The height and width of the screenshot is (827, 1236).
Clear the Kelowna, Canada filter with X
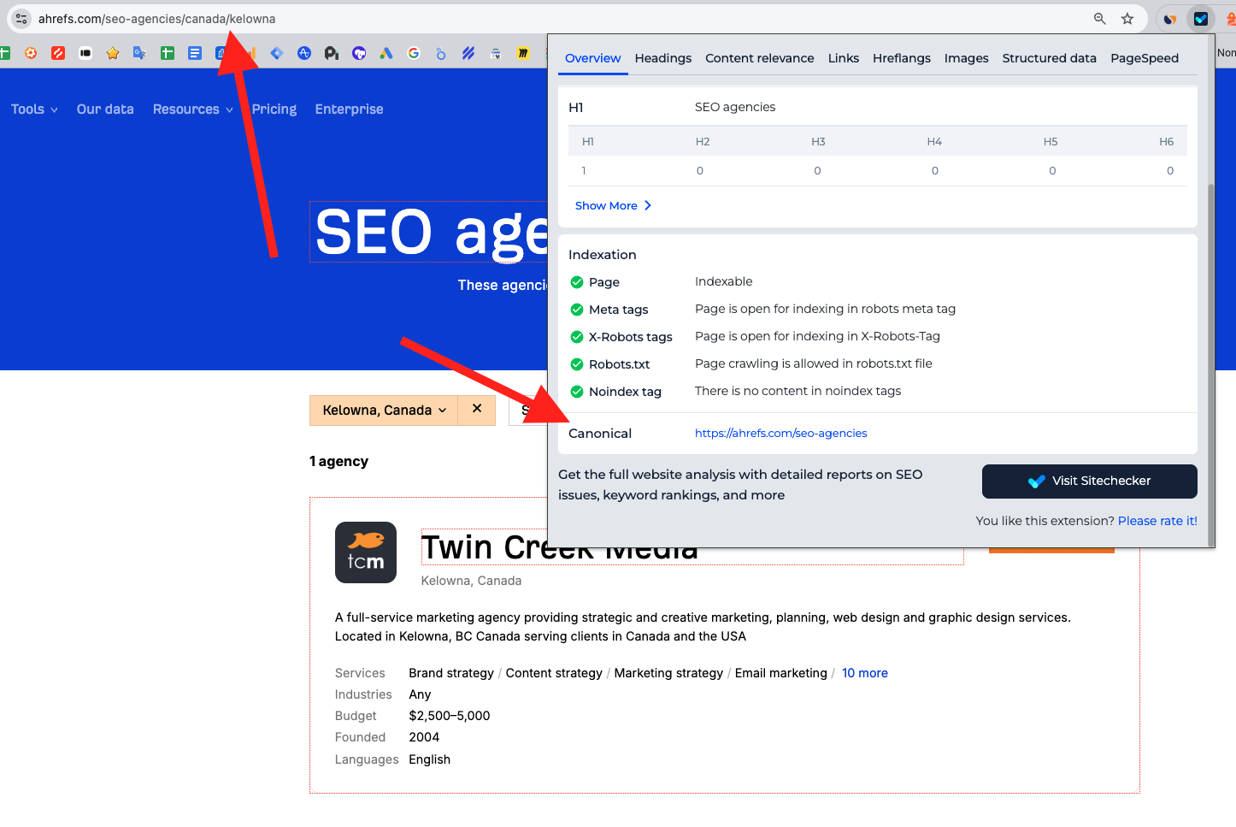tap(477, 410)
